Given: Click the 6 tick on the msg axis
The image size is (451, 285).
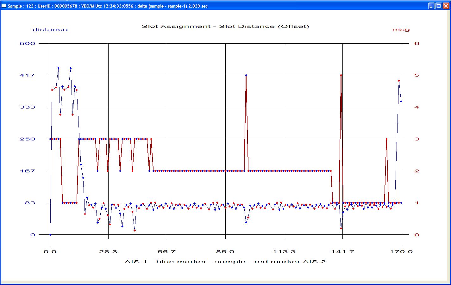Looking at the screenshot, I should point(417,43).
